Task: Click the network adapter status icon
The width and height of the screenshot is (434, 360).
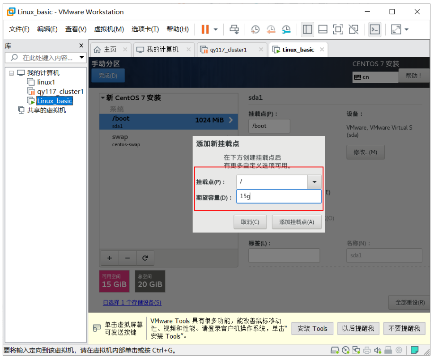Action: pos(356,350)
